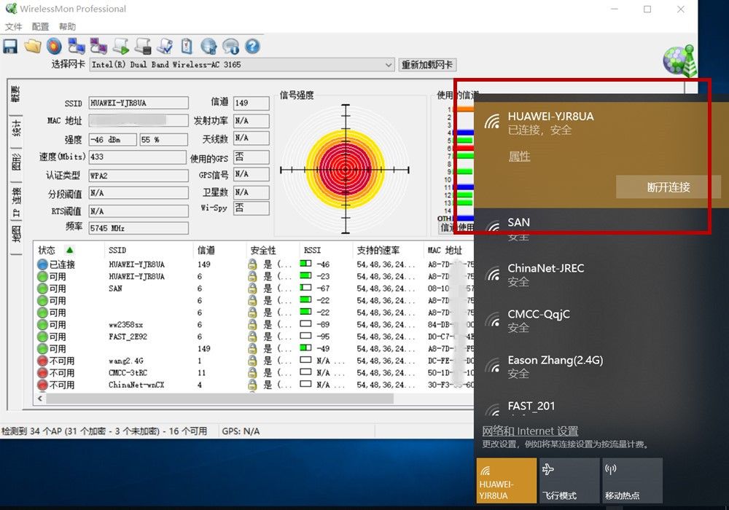Click the Wi-Fi signal icon beside CMCC-QqjC

pos(493,321)
